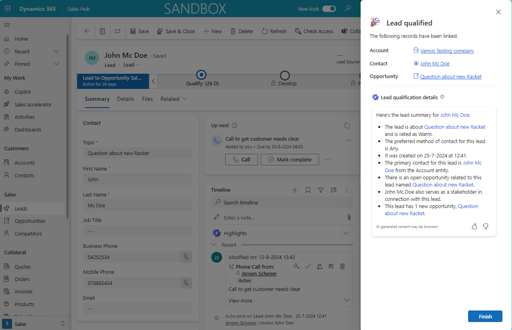Viewport: 512px width, 330px height.
Task: Expand the Recent navigation group
Action: (56, 51)
